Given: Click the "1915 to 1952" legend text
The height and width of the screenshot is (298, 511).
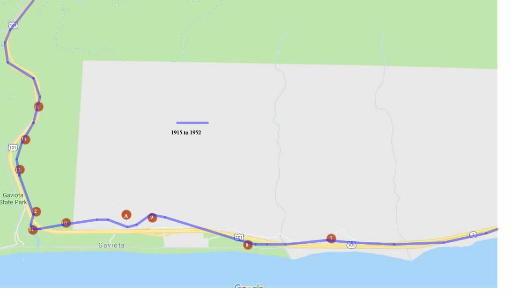Looking at the screenshot, I should 186,133.
